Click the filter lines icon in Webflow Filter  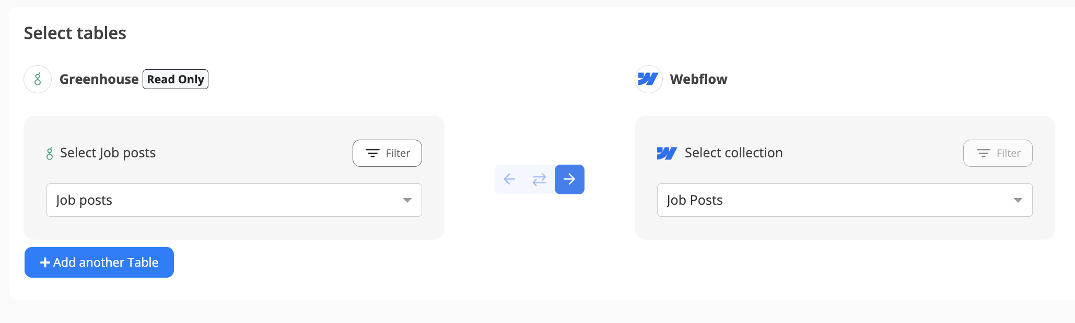point(983,153)
